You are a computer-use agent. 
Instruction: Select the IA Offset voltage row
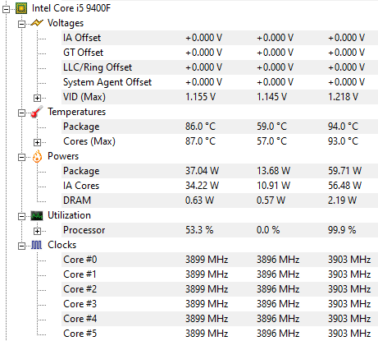point(220,38)
